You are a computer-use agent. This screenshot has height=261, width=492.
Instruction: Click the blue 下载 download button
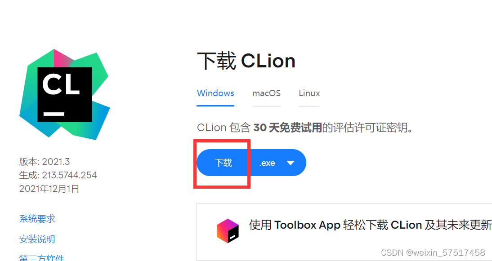224,163
